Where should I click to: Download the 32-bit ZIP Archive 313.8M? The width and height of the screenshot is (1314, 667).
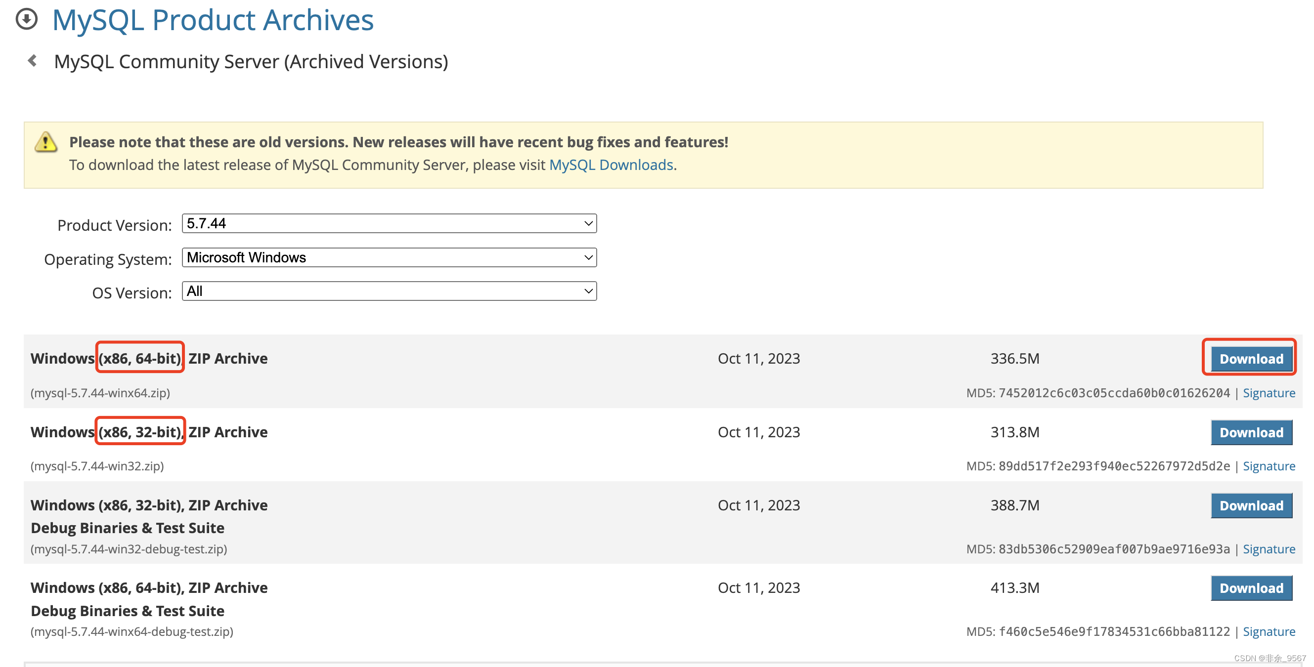click(x=1251, y=432)
